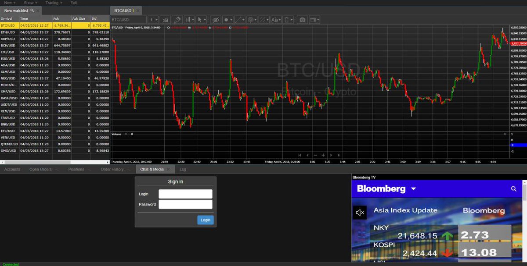Image resolution: width=527 pixels, height=266 pixels.
Task: Pick the text annotation tool
Action: [x=274, y=20]
